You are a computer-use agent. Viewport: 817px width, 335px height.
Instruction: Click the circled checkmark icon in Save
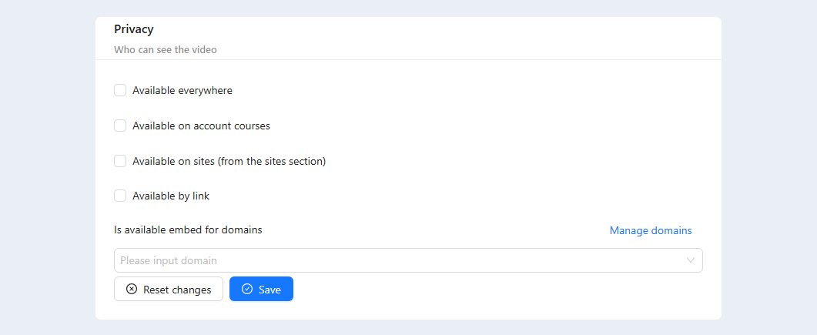(247, 289)
